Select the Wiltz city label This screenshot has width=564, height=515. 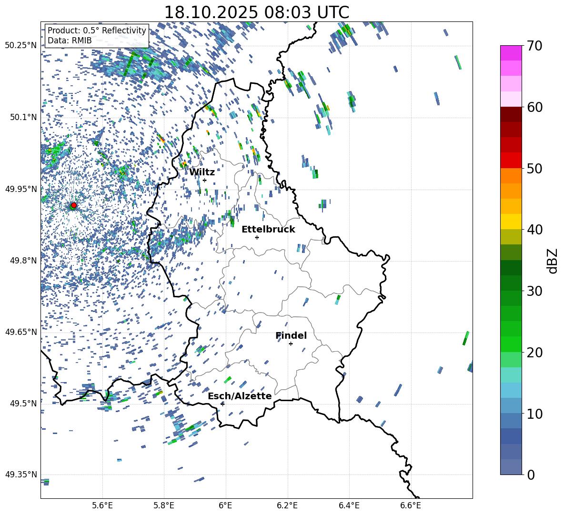[x=202, y=172]
